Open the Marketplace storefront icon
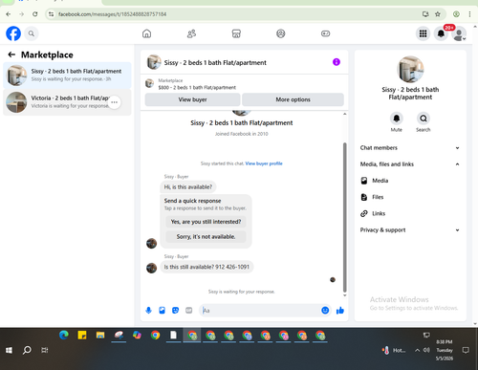The image size is (478, 370). click(236, 33)
